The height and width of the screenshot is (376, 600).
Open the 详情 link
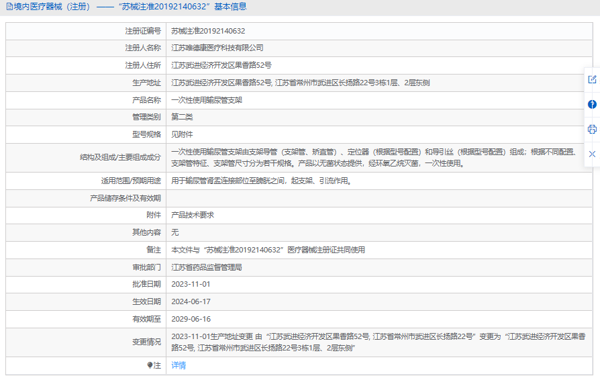179,365
